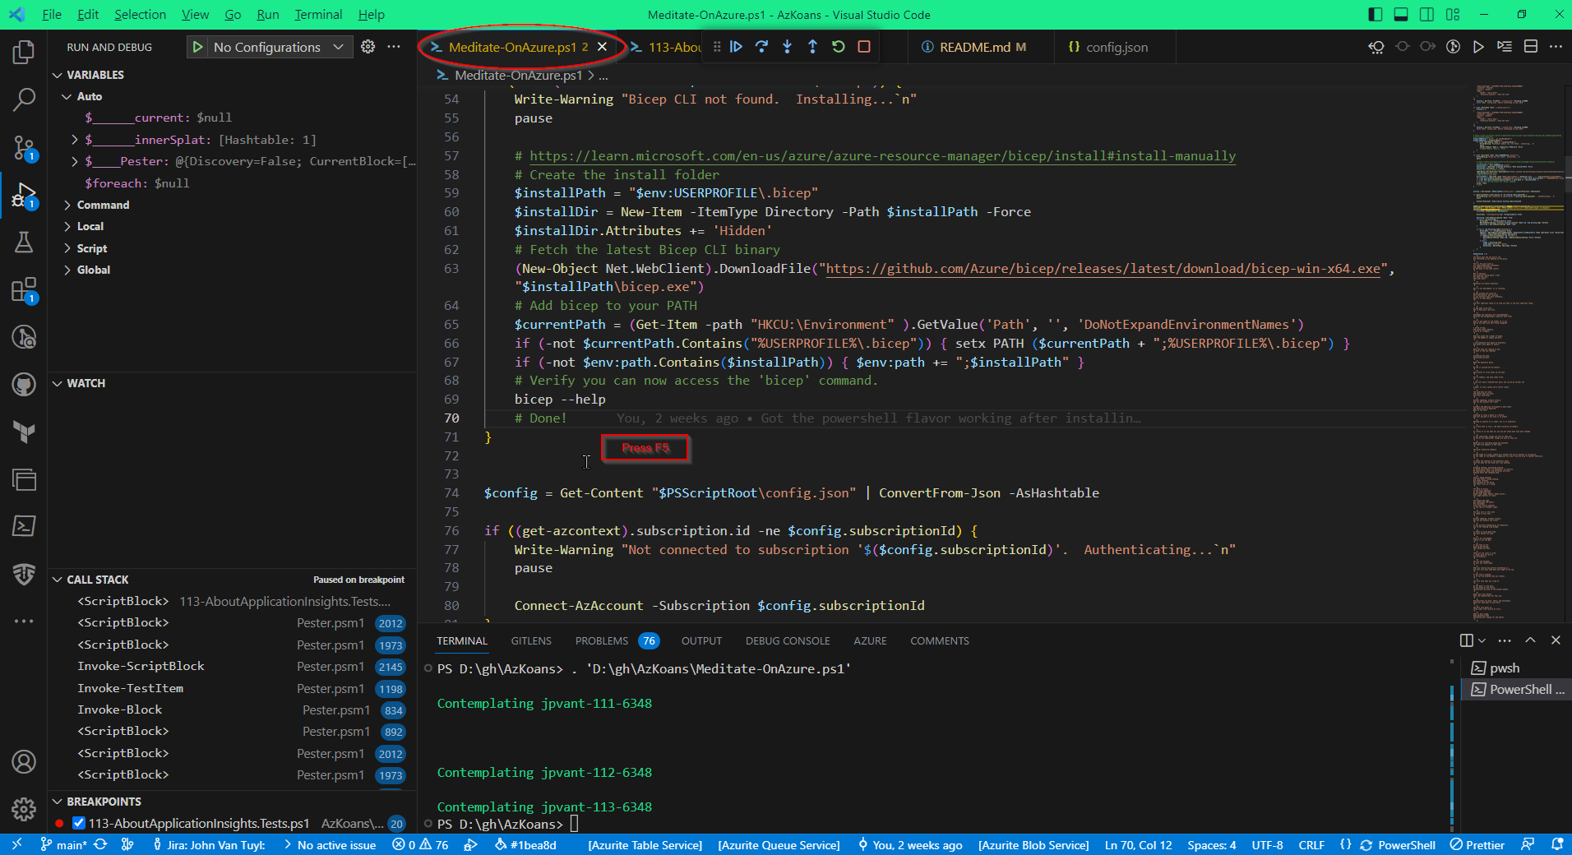Close the Meditate-OnAzure.ps1 tab

tap(602, 47)
